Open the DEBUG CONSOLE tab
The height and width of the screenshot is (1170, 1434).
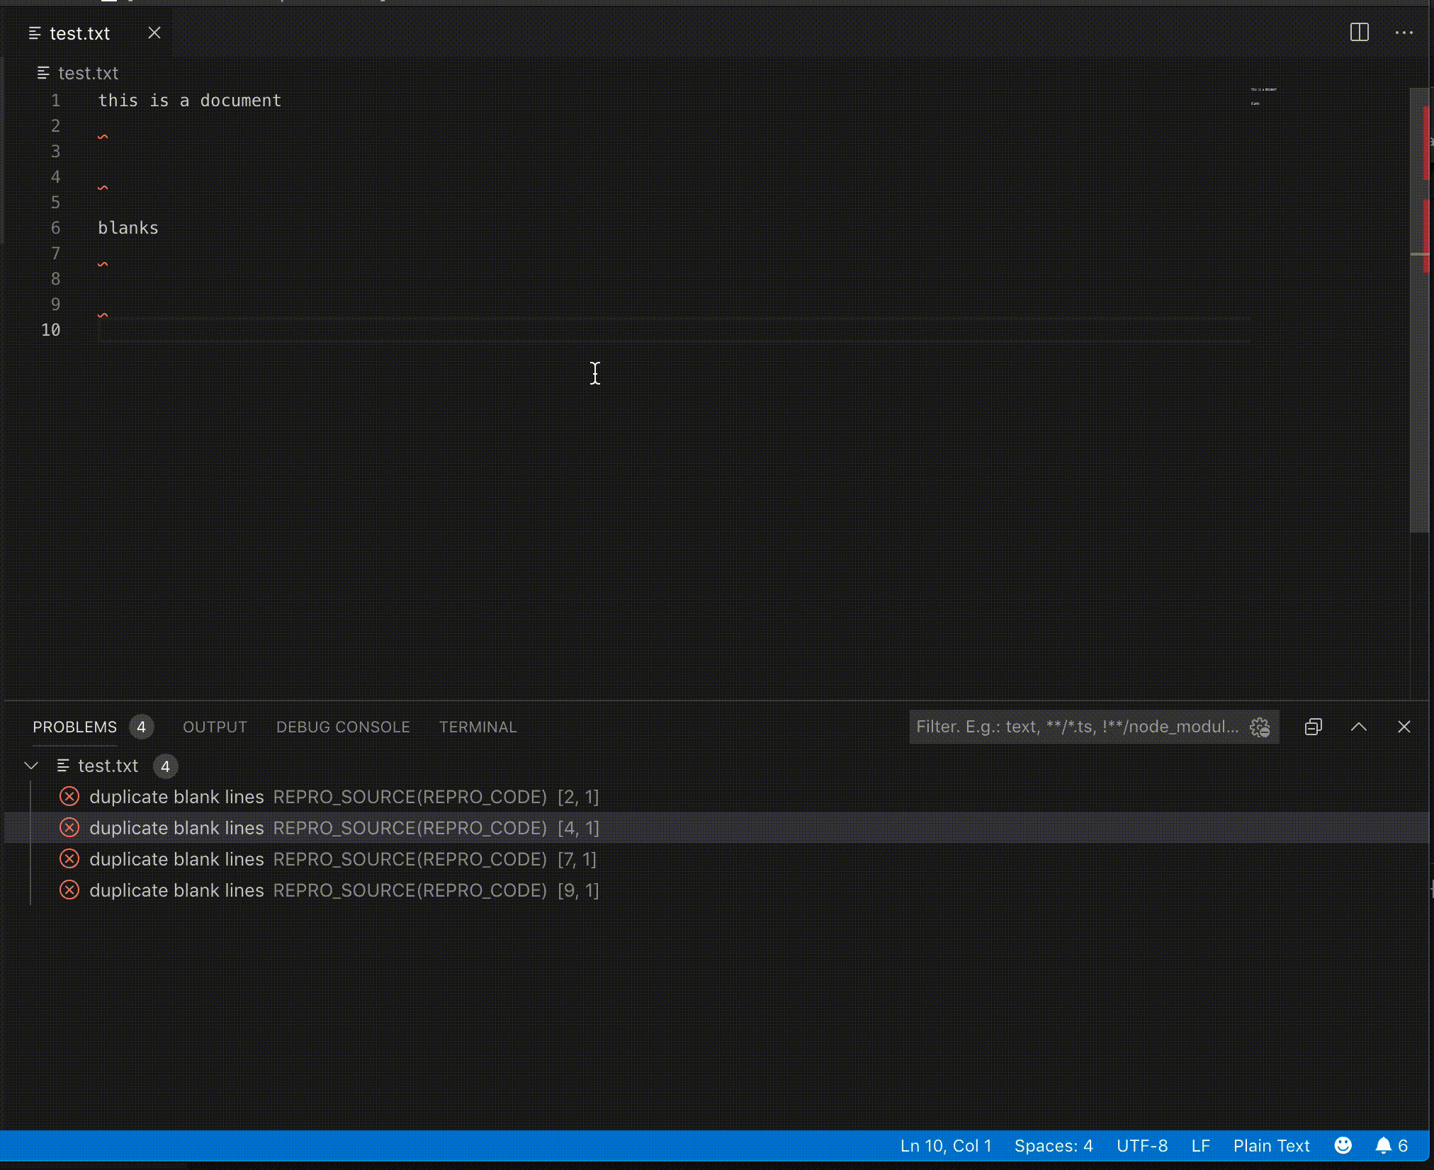343,727
